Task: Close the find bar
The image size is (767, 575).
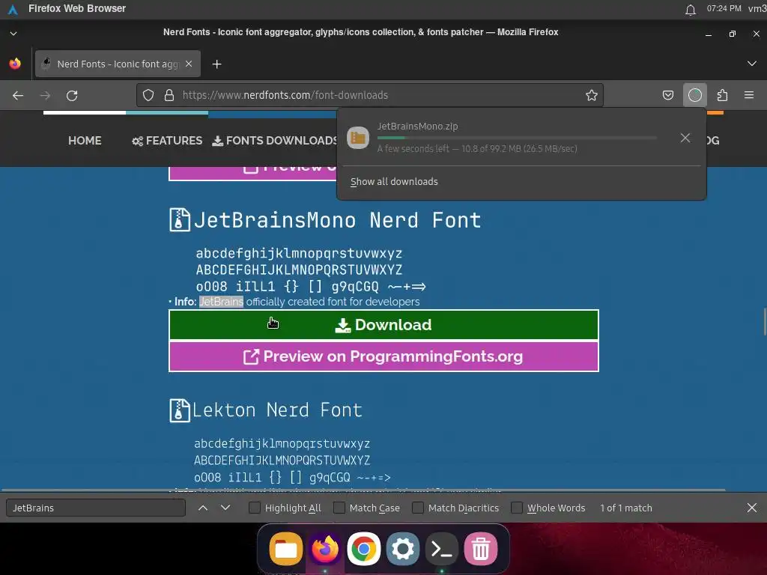Action: (x=752, y=508)
